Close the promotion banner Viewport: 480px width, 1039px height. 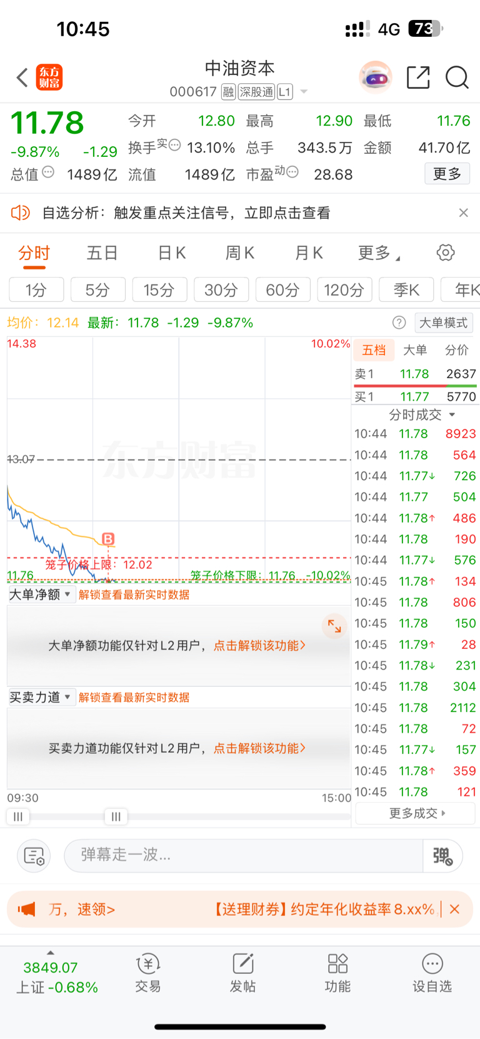[455, 909]
